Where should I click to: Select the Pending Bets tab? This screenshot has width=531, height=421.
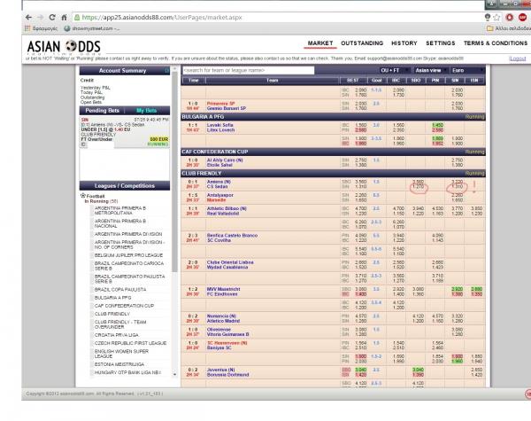click(102, 111)
